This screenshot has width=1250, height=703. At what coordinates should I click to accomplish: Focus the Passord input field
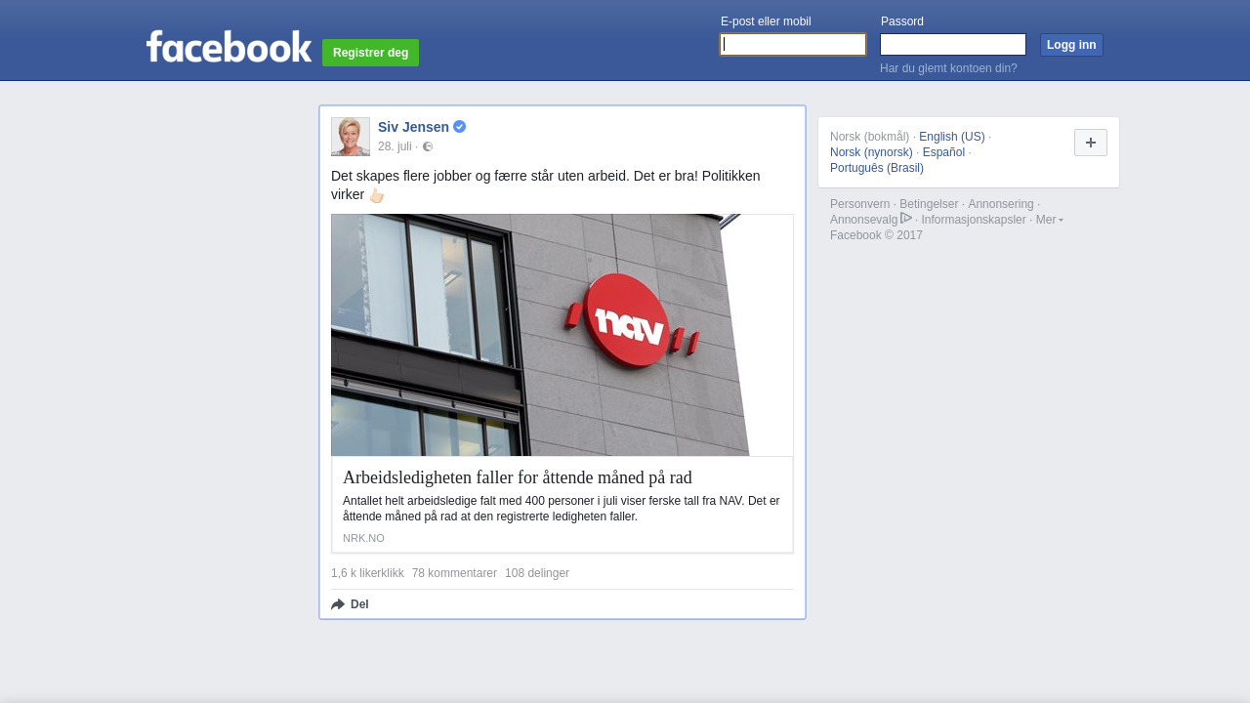[953, 45]
